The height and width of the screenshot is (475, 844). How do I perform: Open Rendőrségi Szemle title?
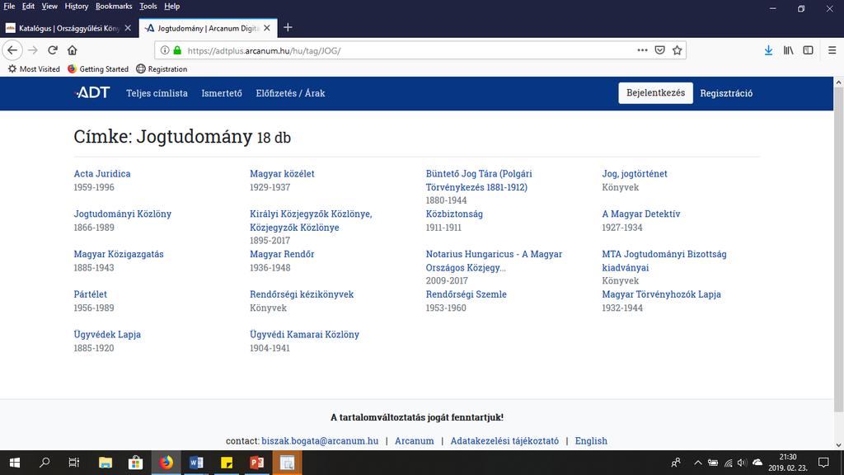click(466, 294)
